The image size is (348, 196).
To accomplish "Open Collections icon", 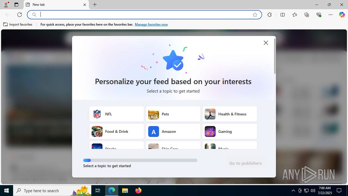I will pyautogui.click(x=307, y=15).
